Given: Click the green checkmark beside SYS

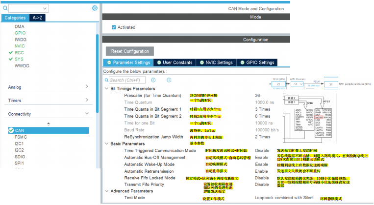Looking at the screenshot, I should pyautogui.click(x=10, y=59).
